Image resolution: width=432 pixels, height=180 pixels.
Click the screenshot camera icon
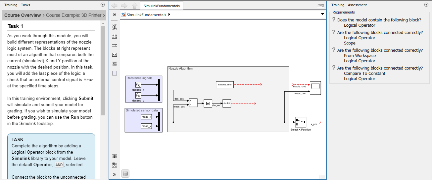click(115, 156)
